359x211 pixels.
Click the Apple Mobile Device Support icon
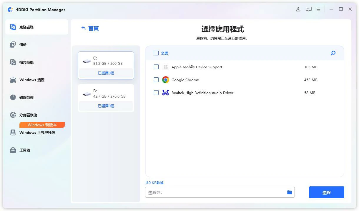tap(166, 67)
